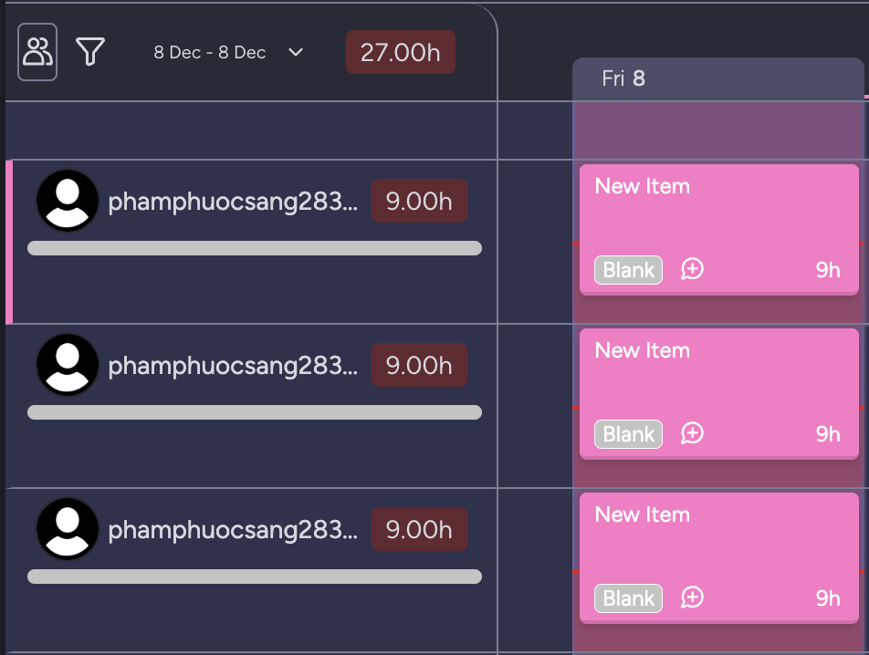Click the Blank tag on first card
This screenshot has height=655, width=869.
tap(628, 270)
